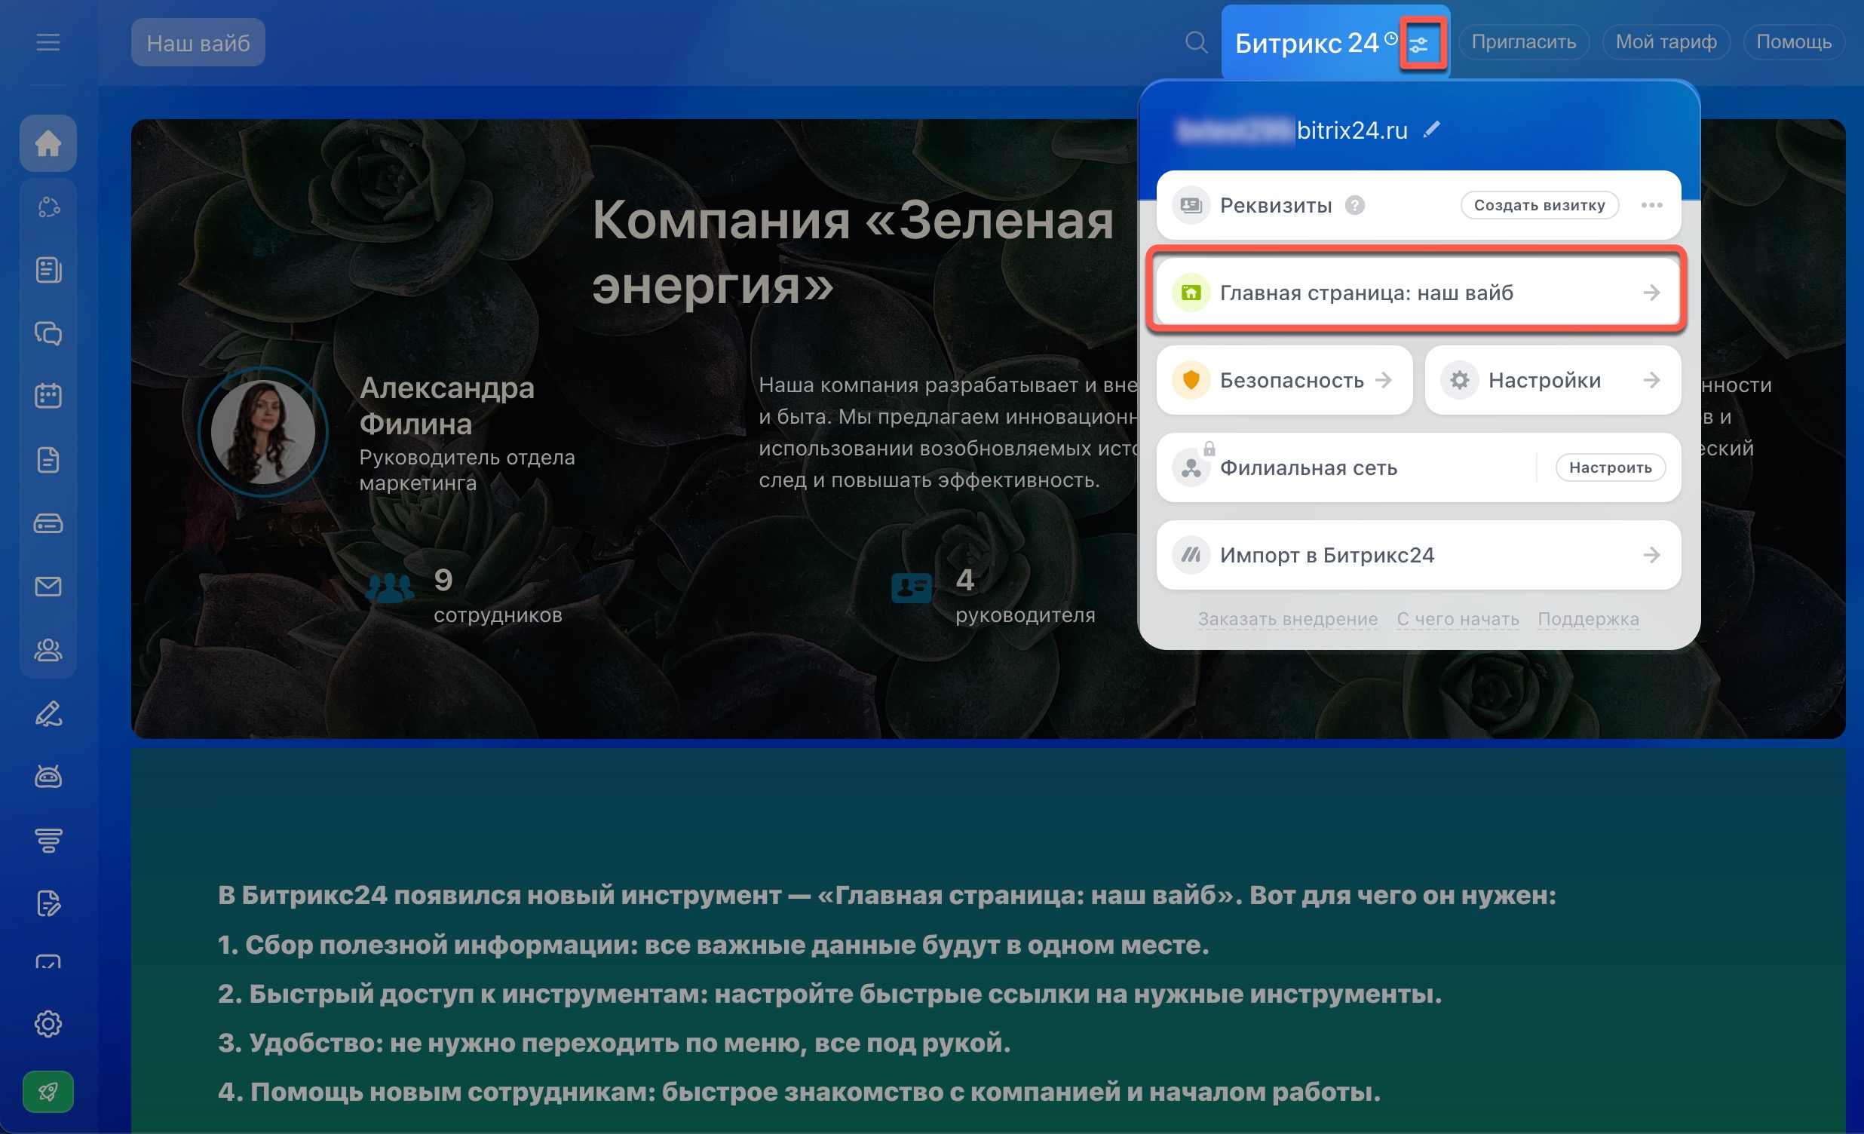Click the arrow on Главная страница row
Screen dimensions: 1864x1134
1651,293
